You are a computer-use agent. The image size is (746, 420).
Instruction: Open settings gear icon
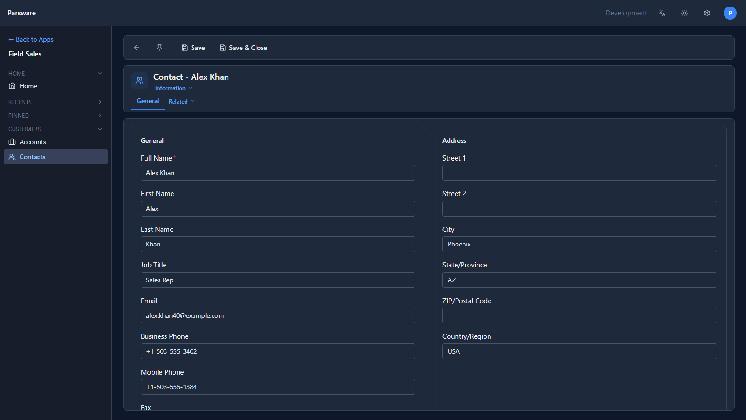(707, 13)
